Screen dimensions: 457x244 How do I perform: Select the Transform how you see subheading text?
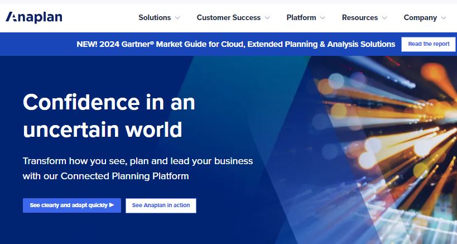pos(138,168)
